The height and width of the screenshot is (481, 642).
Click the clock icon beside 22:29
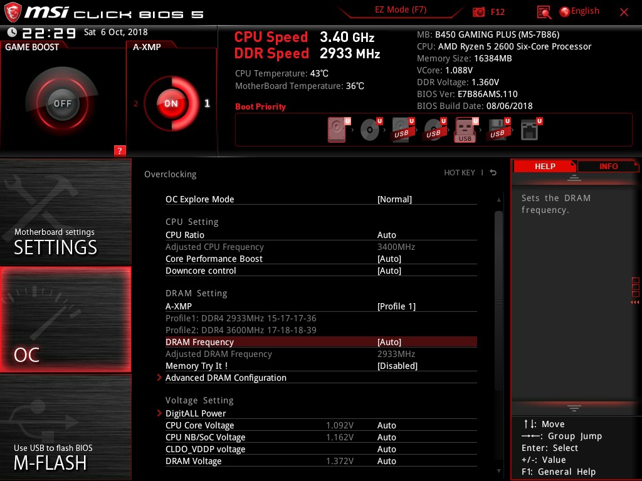click(x=13, y=32)
